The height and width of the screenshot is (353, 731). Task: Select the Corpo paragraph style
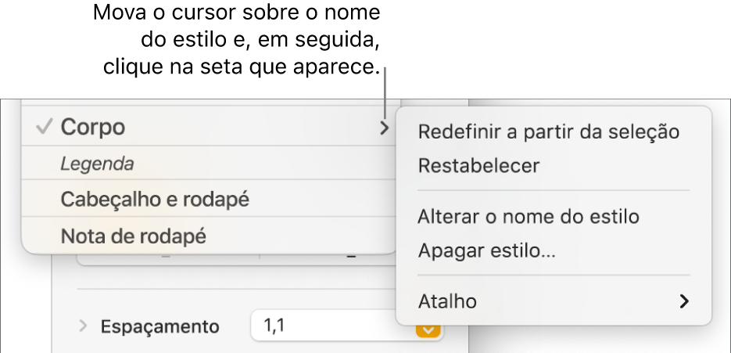93,127
